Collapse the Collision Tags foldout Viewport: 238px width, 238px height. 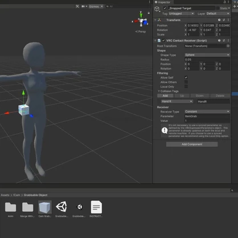(x=159, y=91)
